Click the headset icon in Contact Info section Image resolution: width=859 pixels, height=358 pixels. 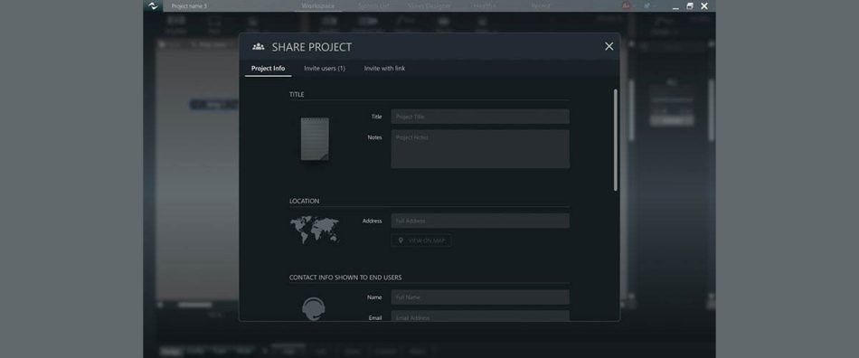pyautogui.click(x=314, y=309)
